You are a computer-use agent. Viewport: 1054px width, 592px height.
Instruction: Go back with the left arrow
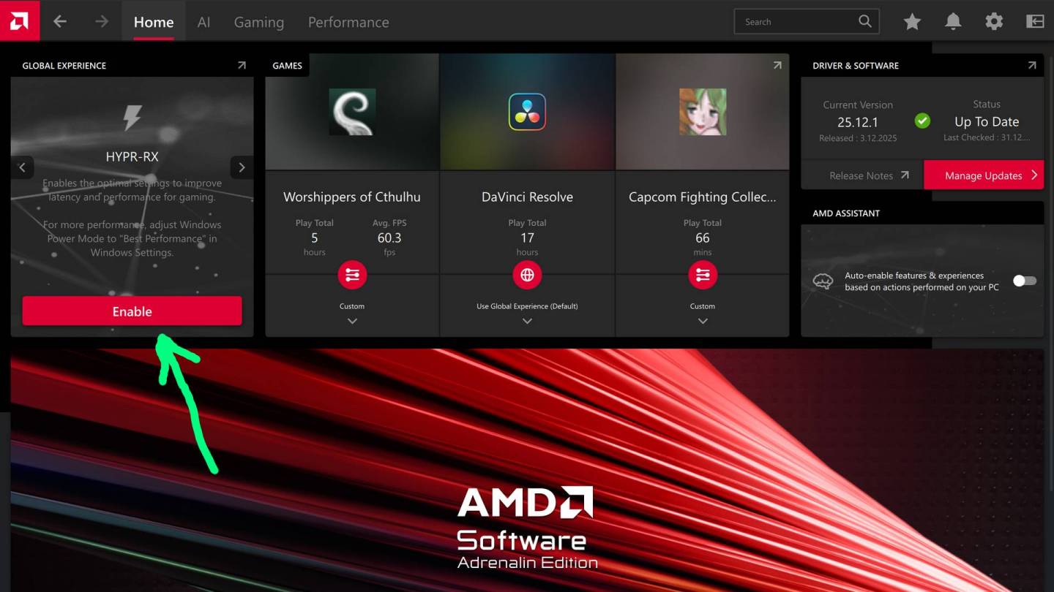[x=60, y=22]
